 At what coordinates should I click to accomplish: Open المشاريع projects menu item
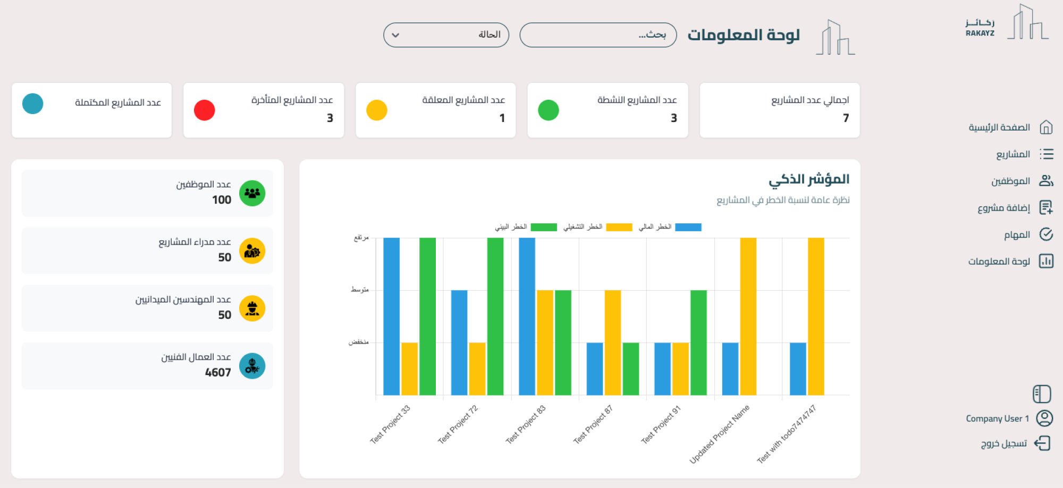(x=1013, y=154)
